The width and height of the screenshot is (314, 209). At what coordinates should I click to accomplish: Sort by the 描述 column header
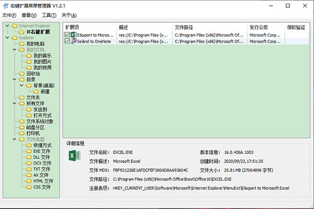[144, 27]
